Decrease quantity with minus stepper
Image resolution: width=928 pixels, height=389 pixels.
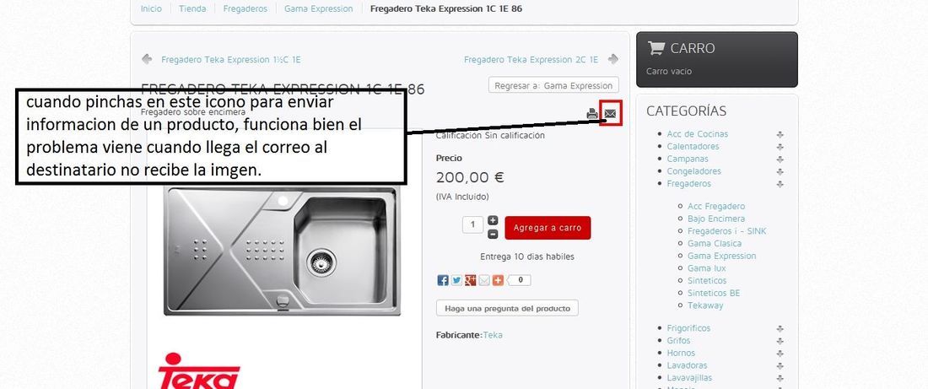tap(493, 234)
